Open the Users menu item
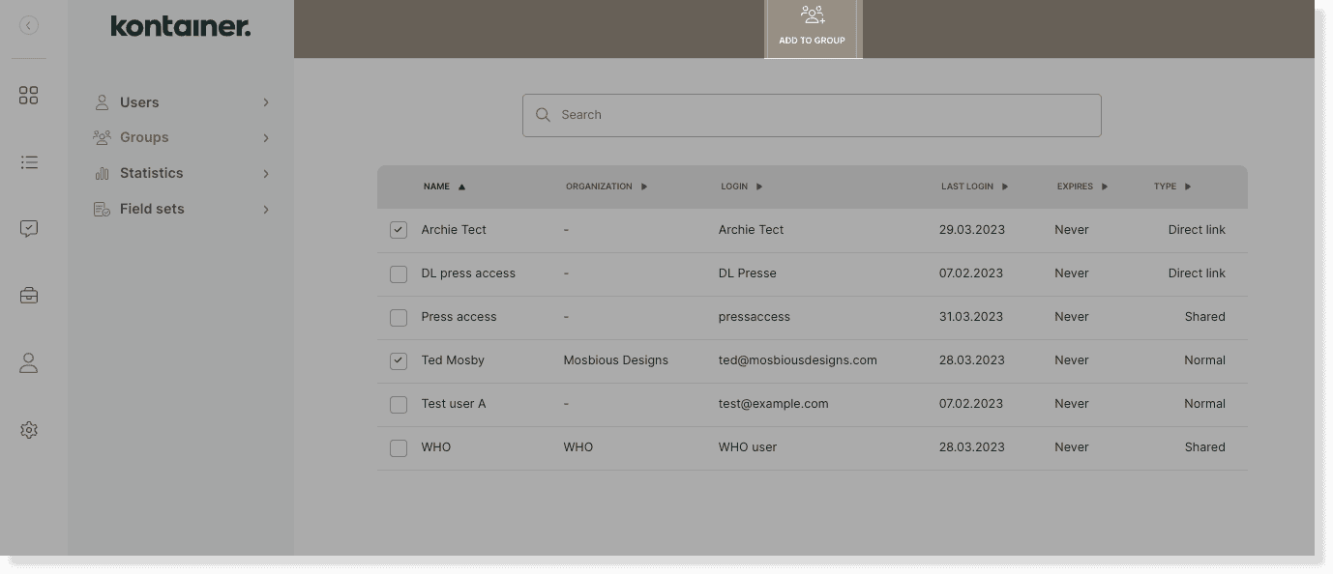This screenshot has width=1333, height=574. click(x=139, y=101)
